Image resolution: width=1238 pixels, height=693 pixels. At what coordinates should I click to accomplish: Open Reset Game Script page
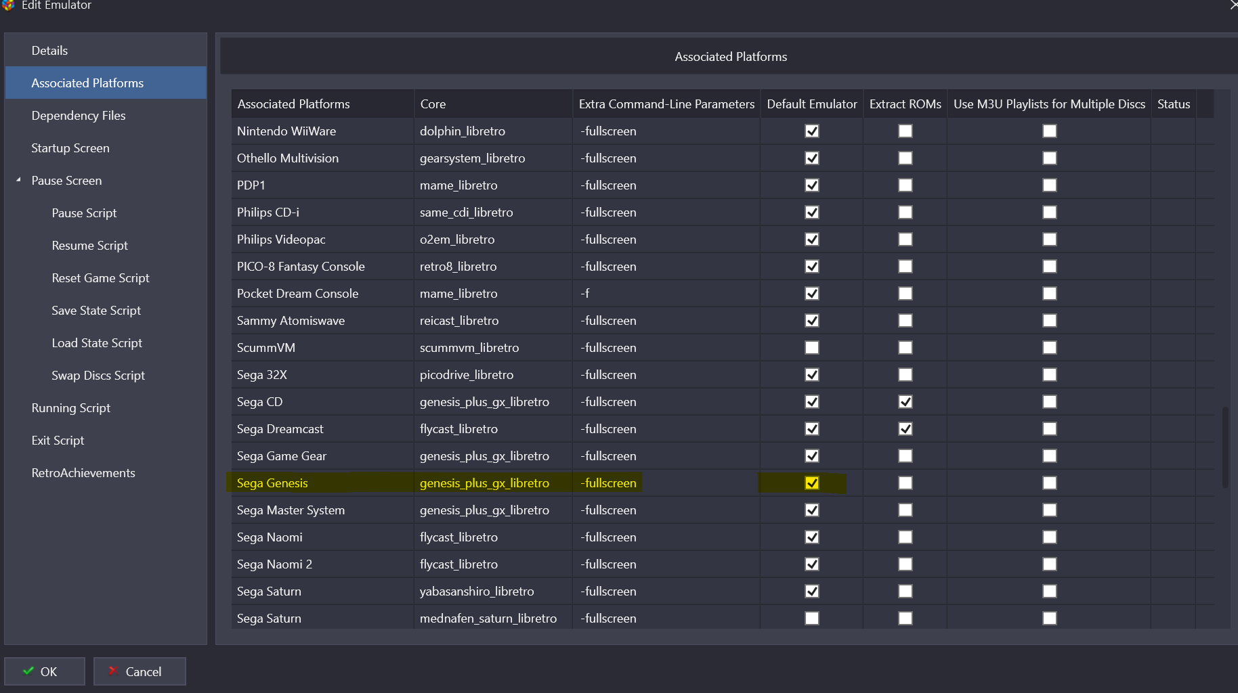(100, 278)
